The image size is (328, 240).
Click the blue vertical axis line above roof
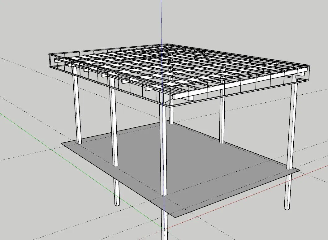point(161,22)
